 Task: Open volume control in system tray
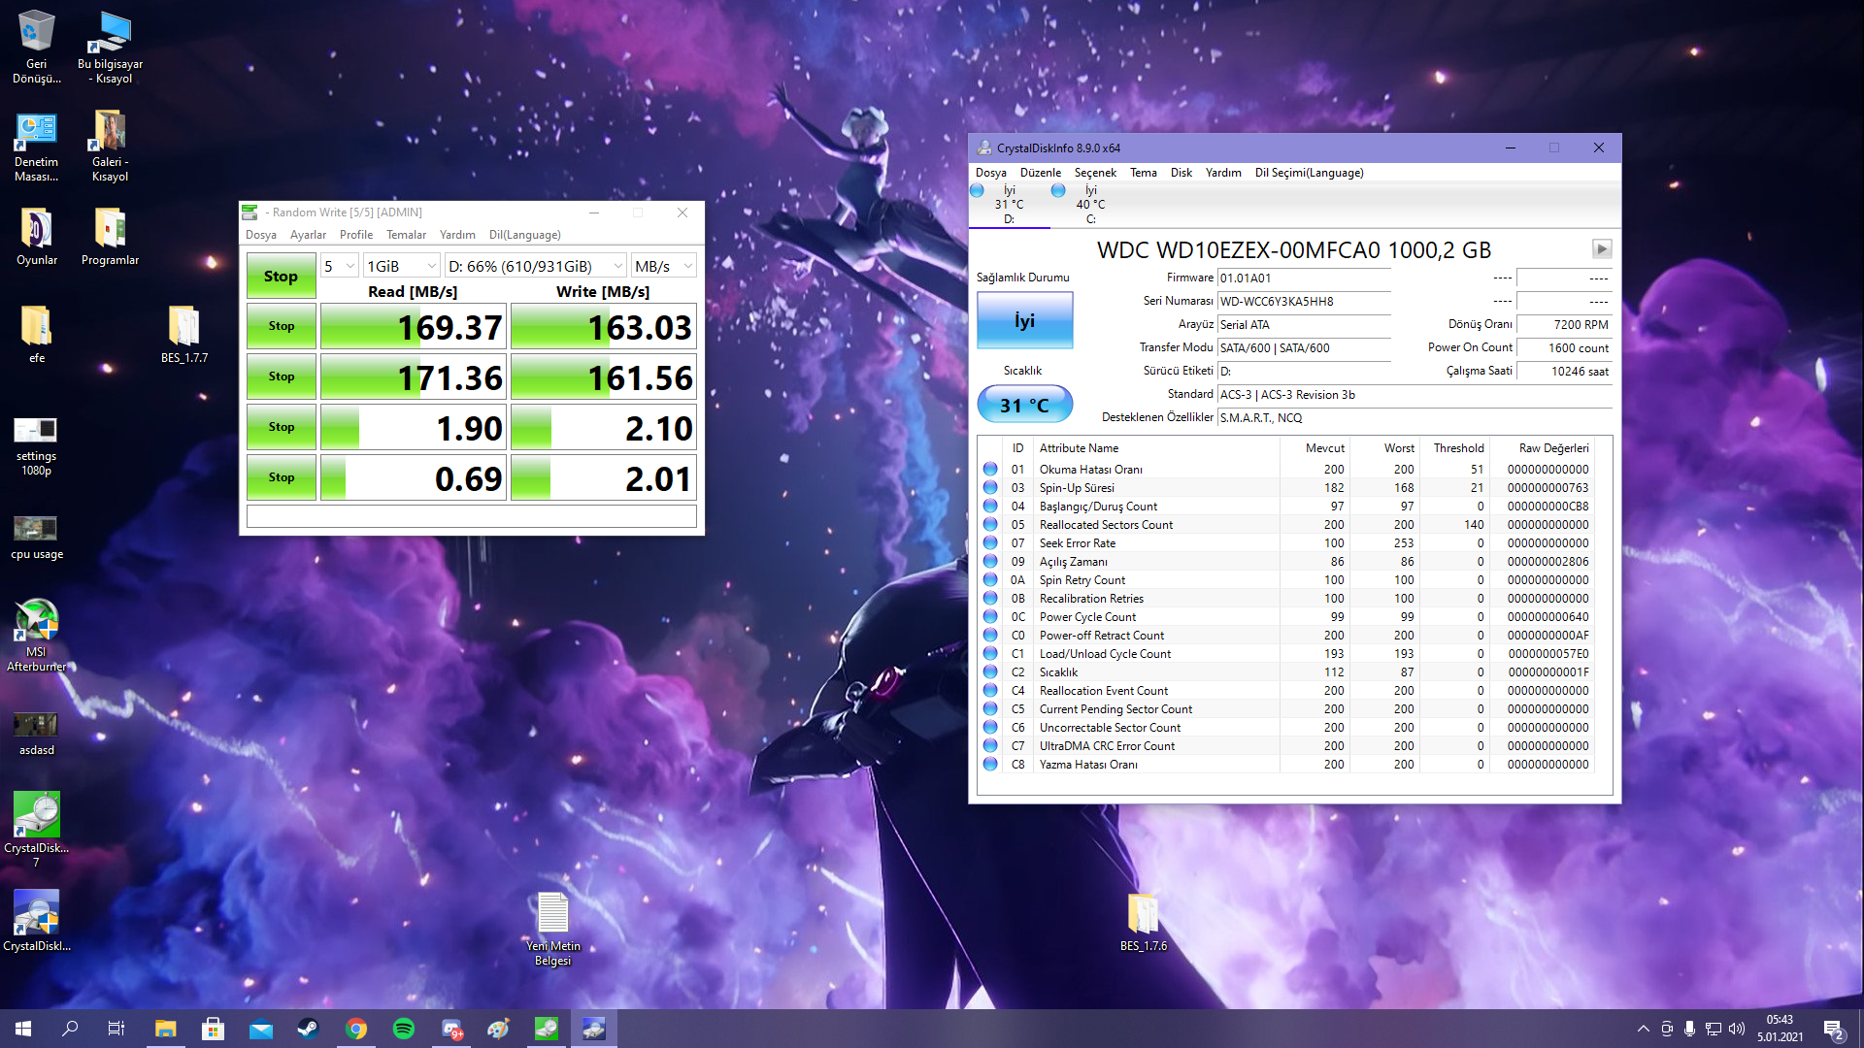pyautogui.click(x=1737, y=1029)
